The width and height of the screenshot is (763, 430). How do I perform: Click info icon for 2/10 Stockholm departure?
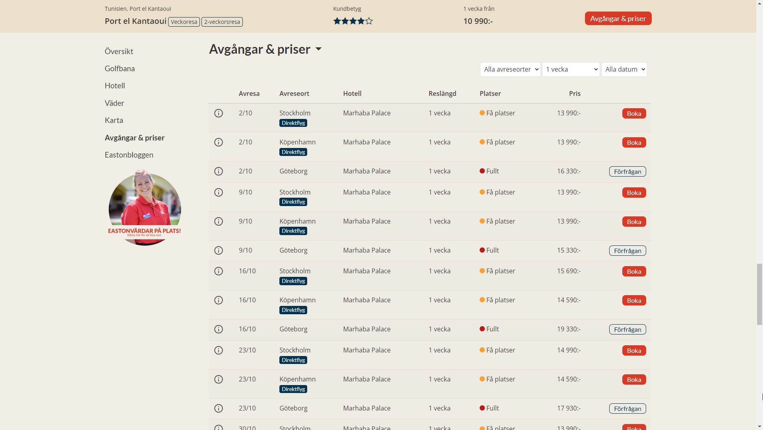pyautogui.click(x=219, y=113)
